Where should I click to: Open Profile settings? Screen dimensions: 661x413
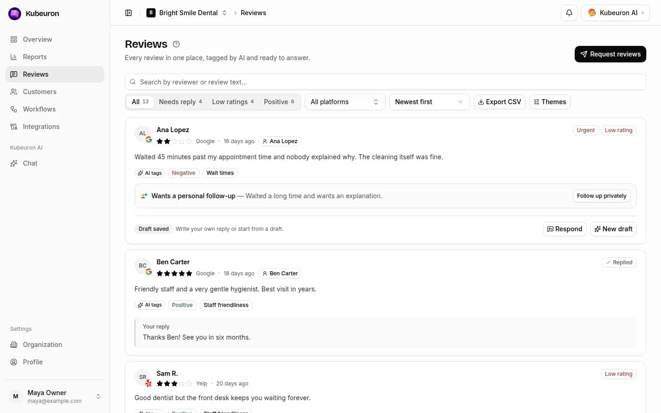pyautogui.click(x=55, y=362)
